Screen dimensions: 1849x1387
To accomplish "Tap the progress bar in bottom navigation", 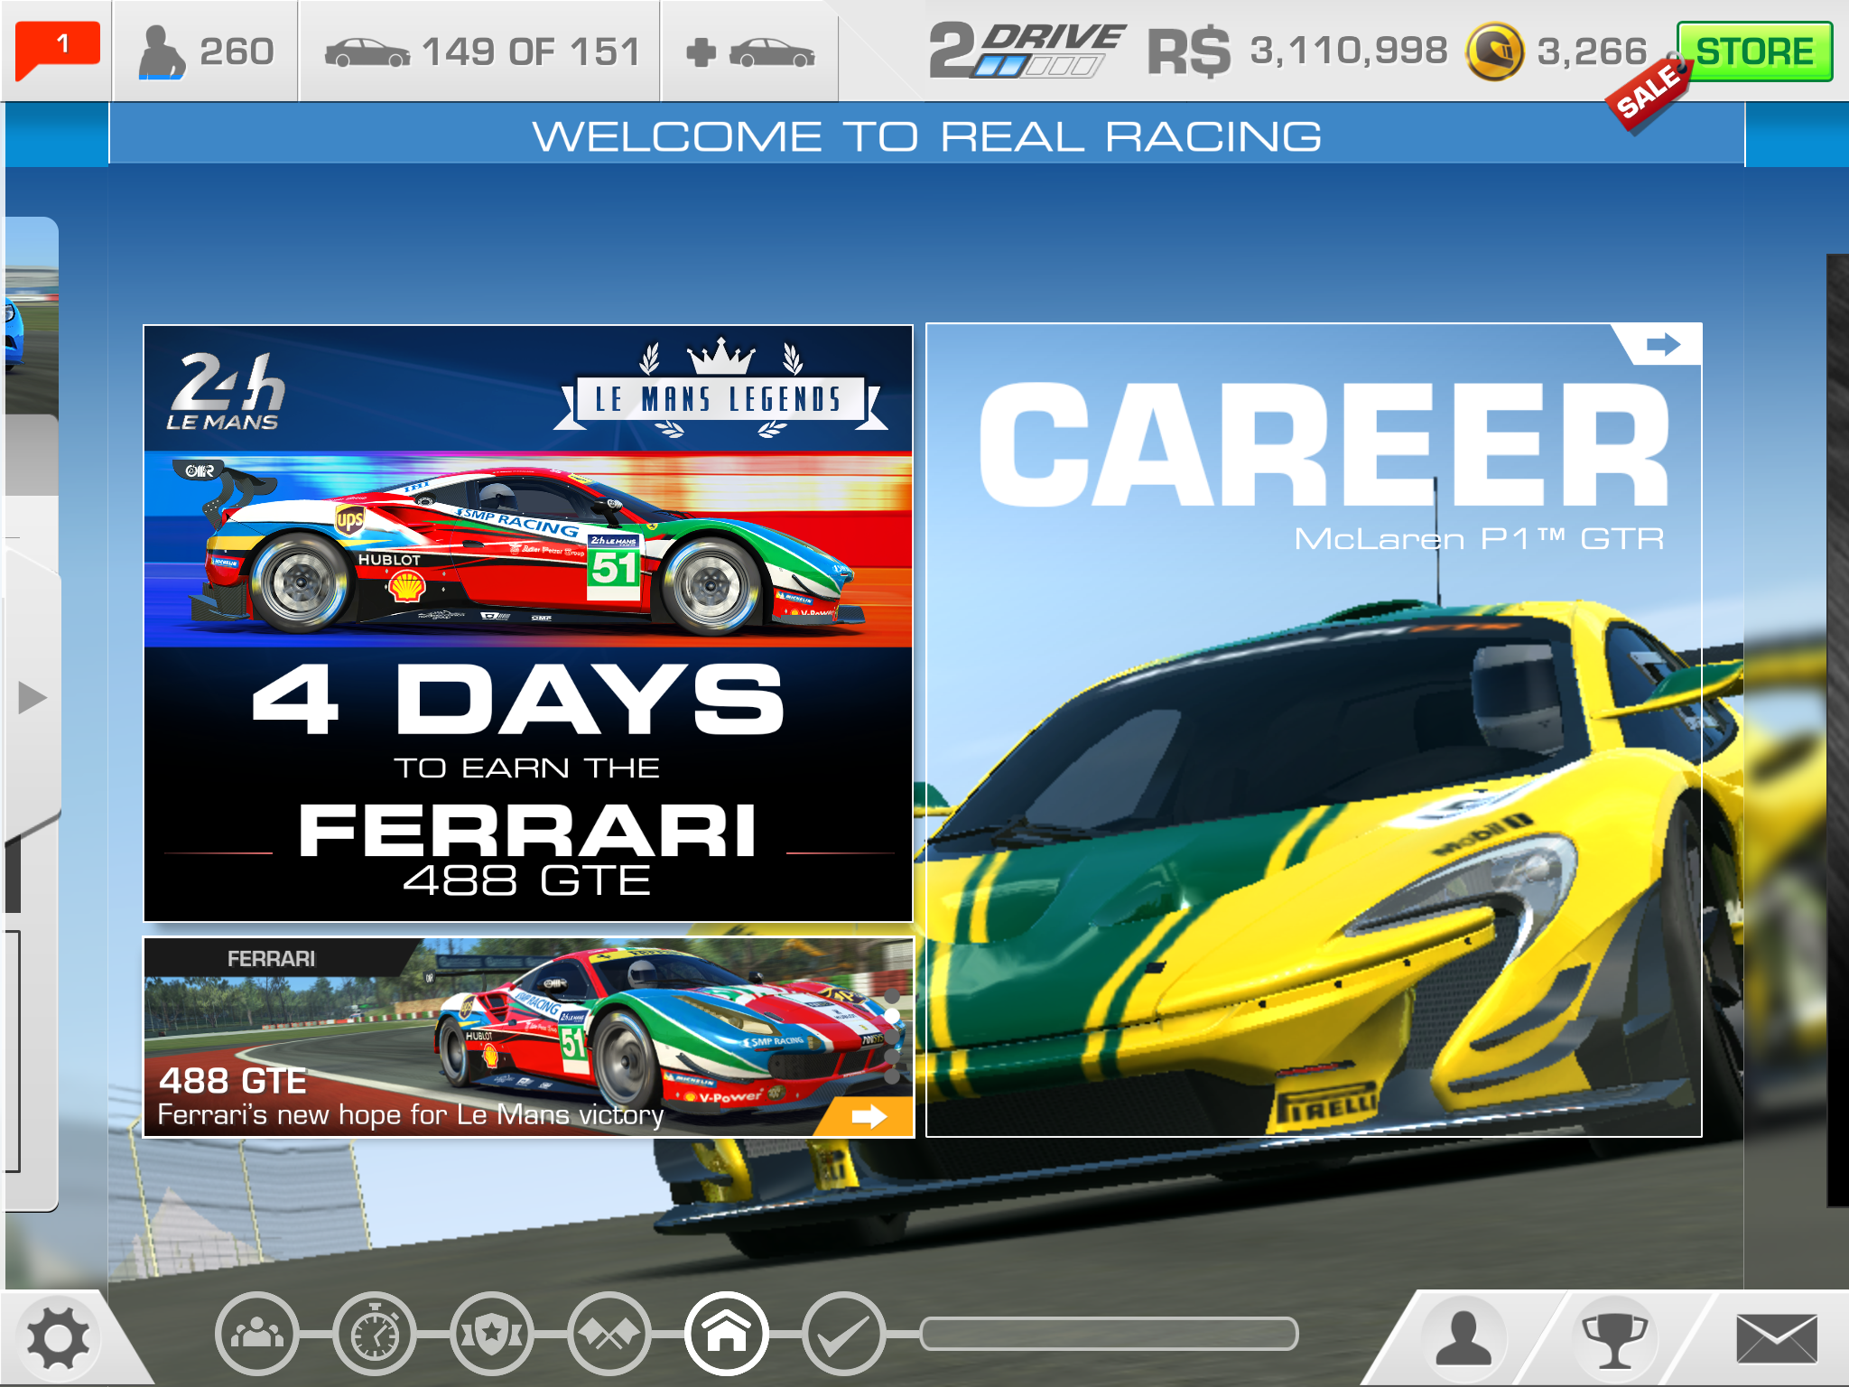I will click(x=1109, y=1333).
